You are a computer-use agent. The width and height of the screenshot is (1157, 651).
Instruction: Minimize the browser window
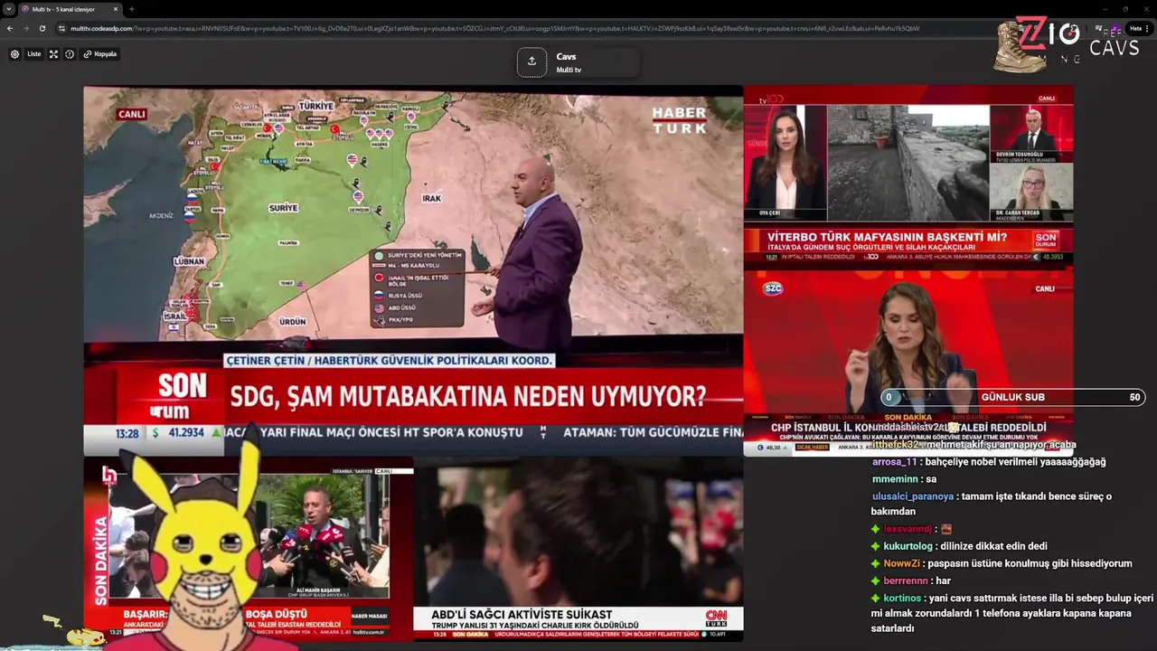point(1104,9)
